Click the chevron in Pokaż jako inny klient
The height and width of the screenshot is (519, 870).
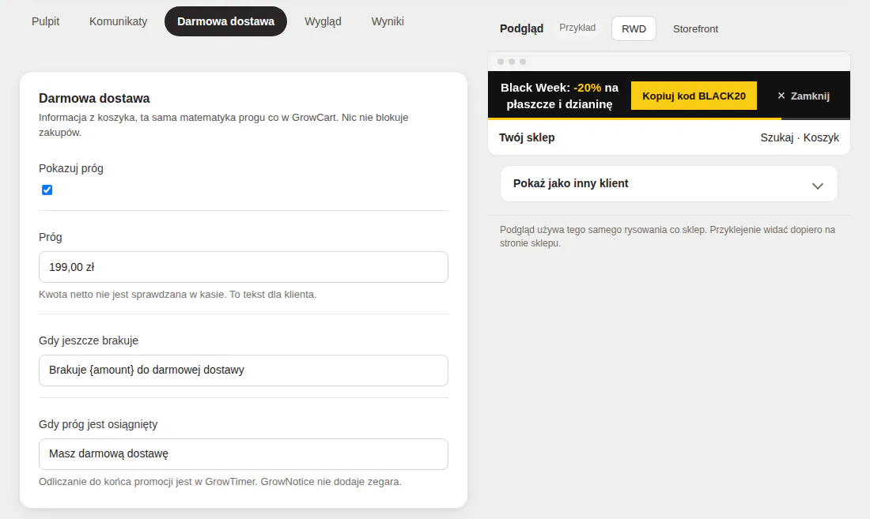(x=817, y=186)
